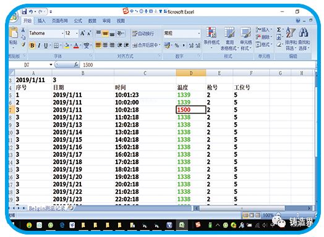Click the percent style icon
324x237 pixels.
point(176,46)
